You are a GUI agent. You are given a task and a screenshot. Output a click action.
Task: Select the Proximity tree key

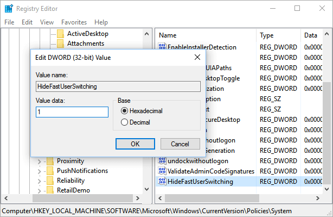pos(71,161)
